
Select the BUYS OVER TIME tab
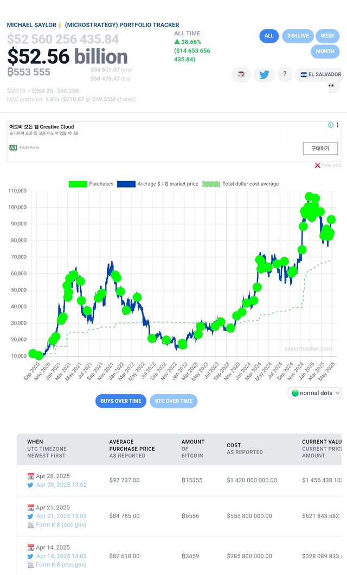pos(121,401)
